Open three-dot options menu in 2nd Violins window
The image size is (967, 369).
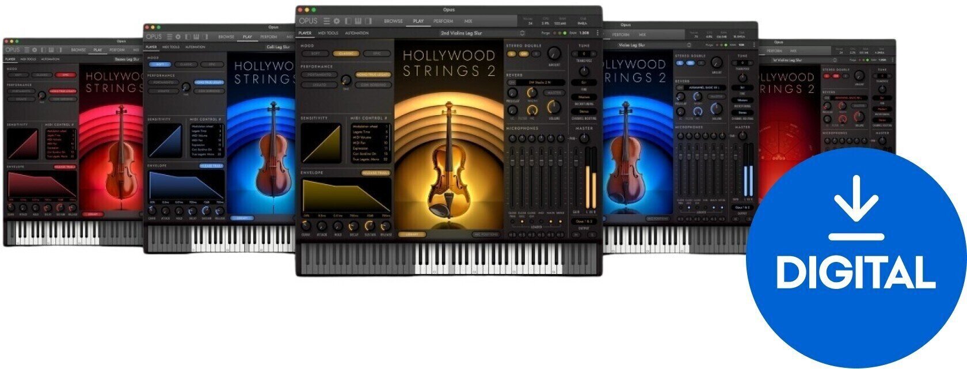click(597, 33)
